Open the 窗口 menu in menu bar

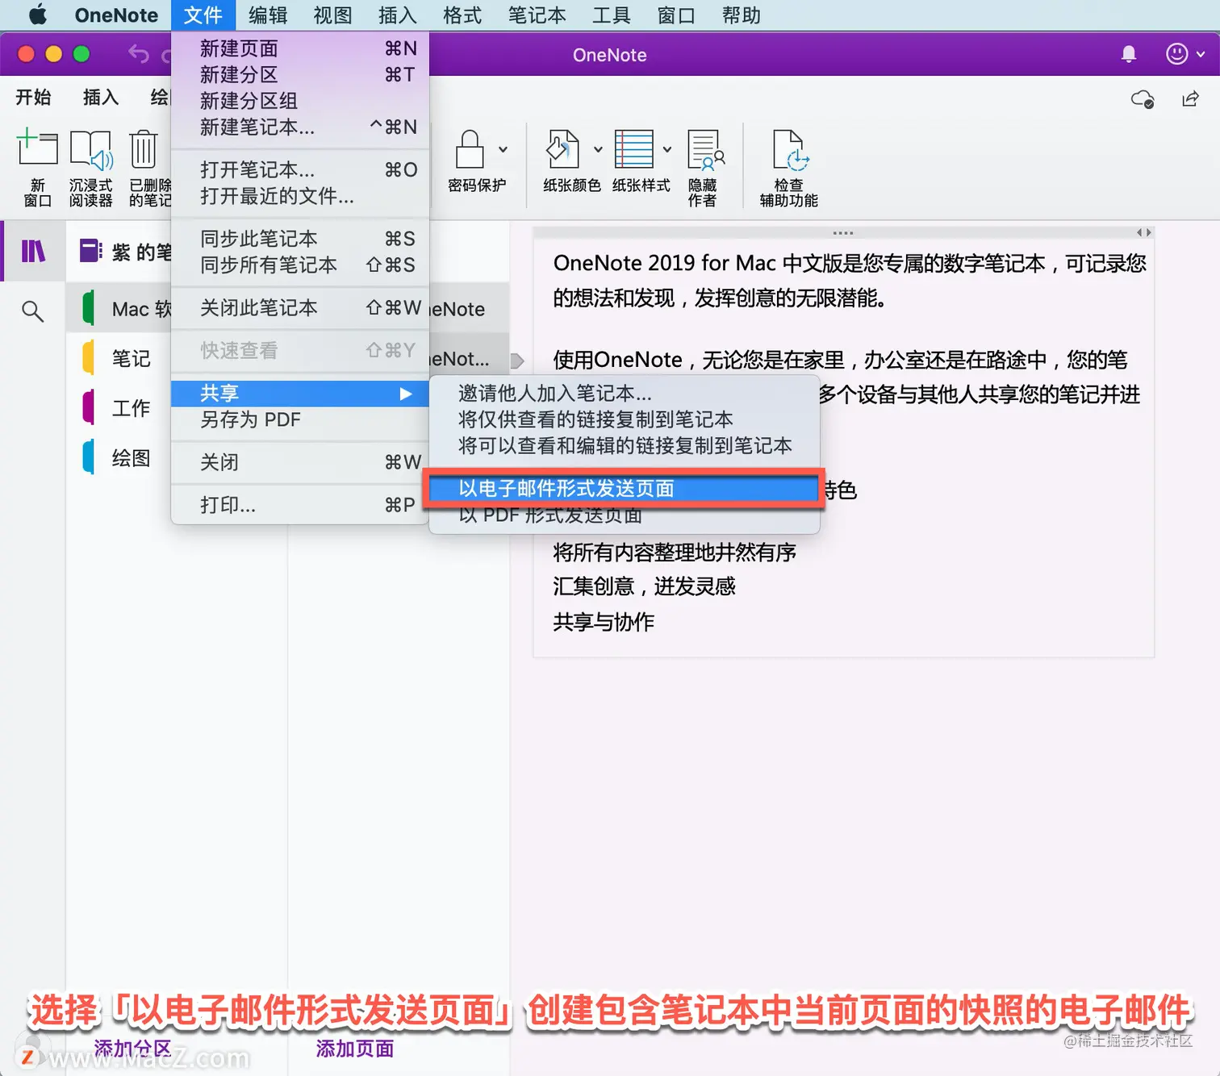[676, 15]
